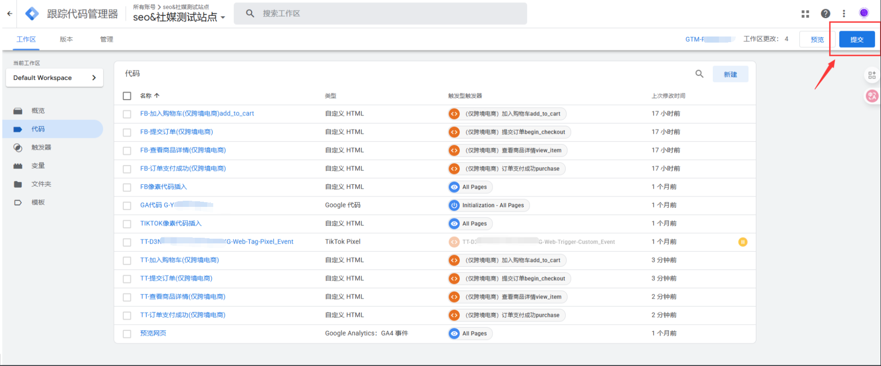This screenshot has height=366, width=881.
Task: Check the FB像素代码插入 row checkbox
Action: [x=127, y=187]
